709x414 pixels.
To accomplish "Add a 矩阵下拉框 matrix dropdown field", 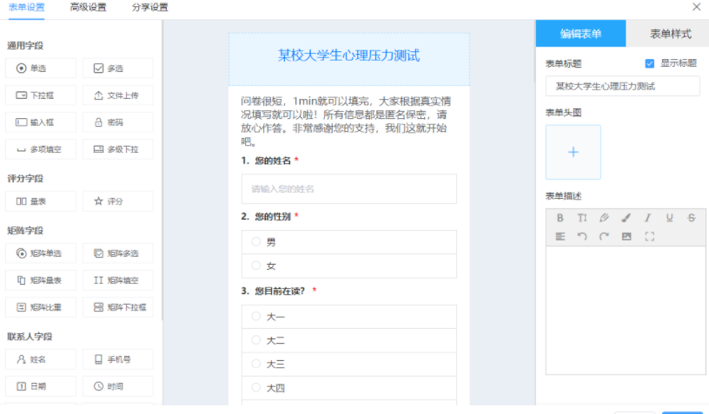I will point(118,307).
